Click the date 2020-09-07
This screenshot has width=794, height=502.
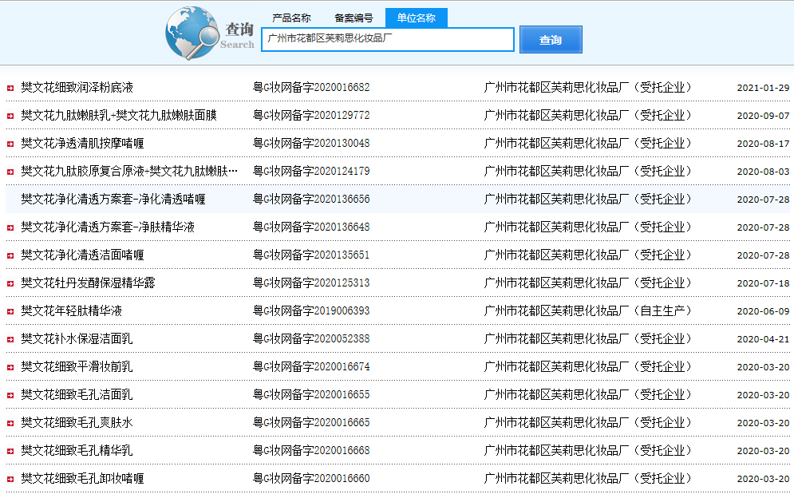[x=763, y=116]
